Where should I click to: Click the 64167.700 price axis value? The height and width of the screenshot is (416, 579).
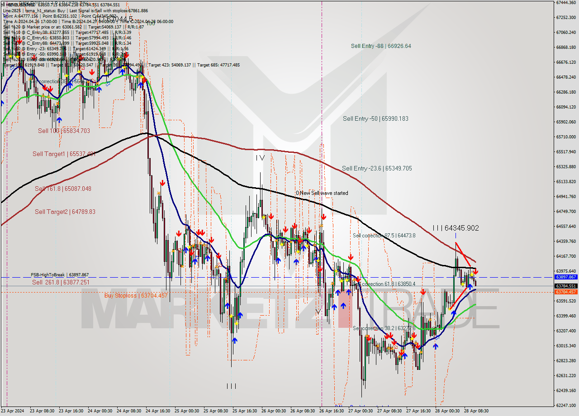click(x=566, y=256)
